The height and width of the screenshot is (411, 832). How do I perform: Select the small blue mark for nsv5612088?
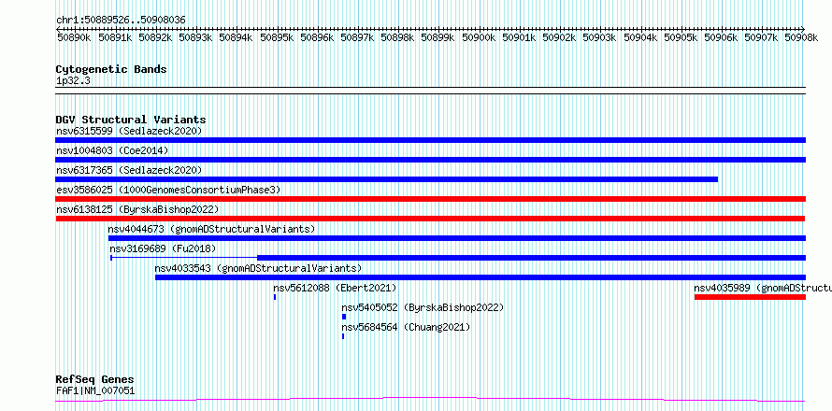[x=275, y=297]
